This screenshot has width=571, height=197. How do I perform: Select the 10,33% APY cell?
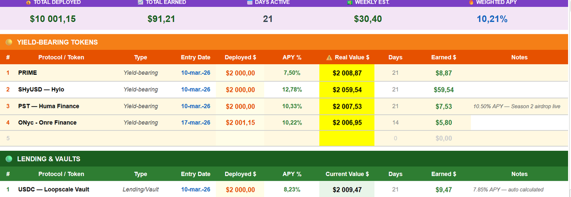[x=292, y=106]
